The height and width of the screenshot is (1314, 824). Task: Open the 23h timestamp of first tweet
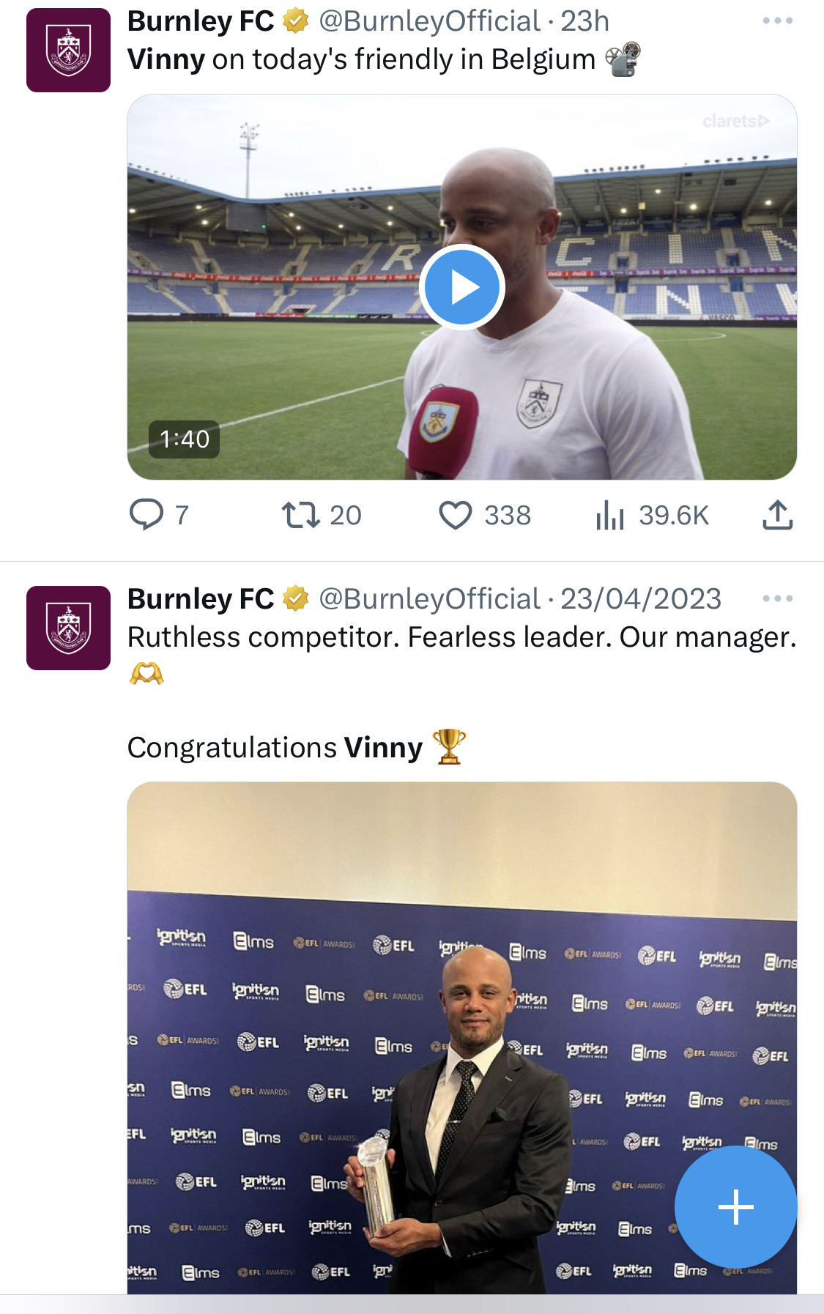[584, 21]
